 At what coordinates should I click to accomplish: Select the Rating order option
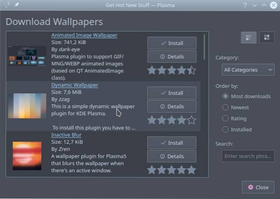pyautogui.click(x=225, y=119)
